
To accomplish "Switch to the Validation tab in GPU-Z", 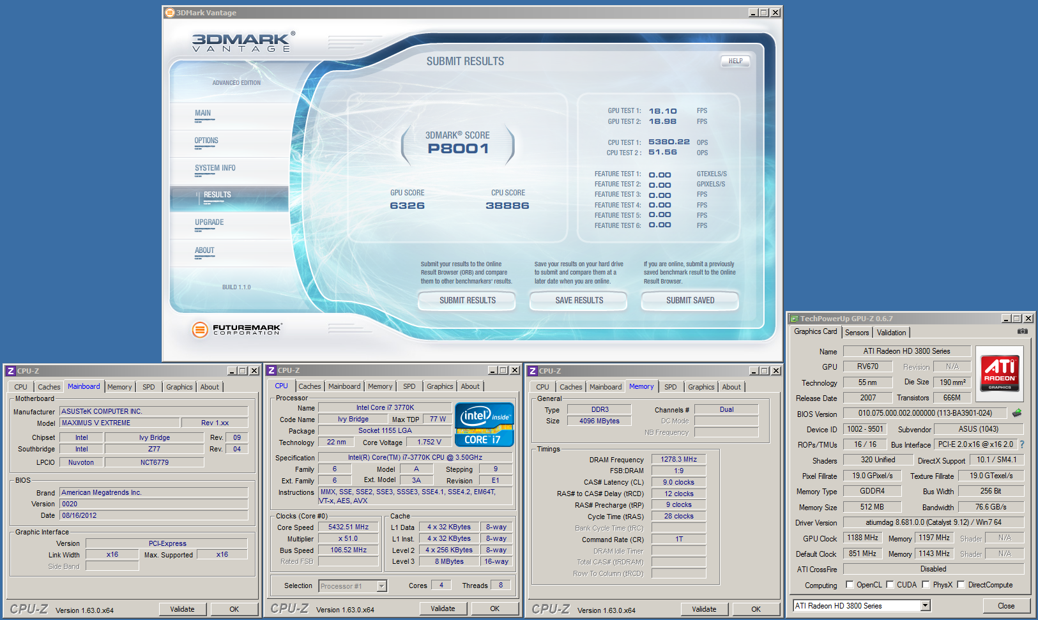I will (891, 333).
